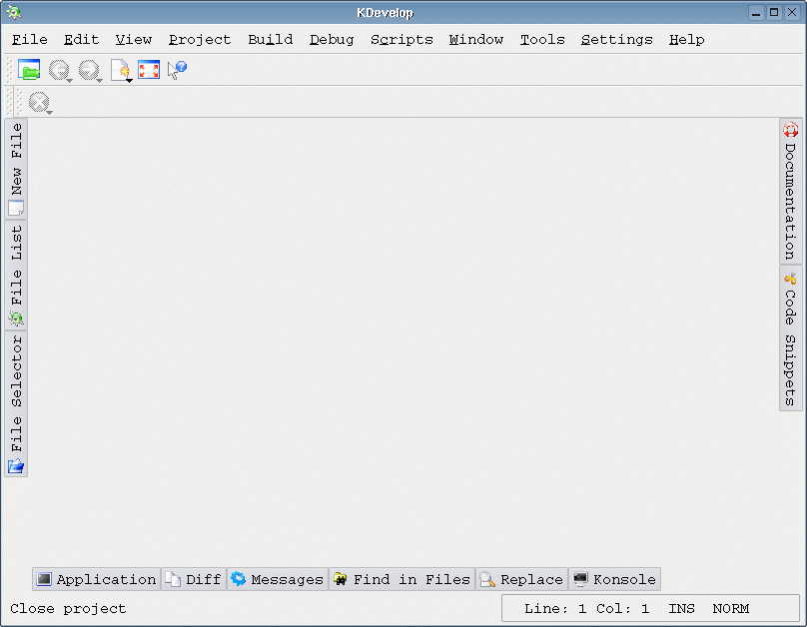Click the NORM status indicator
This screenshot has height=627, width=807.
[x=731, y=609]
